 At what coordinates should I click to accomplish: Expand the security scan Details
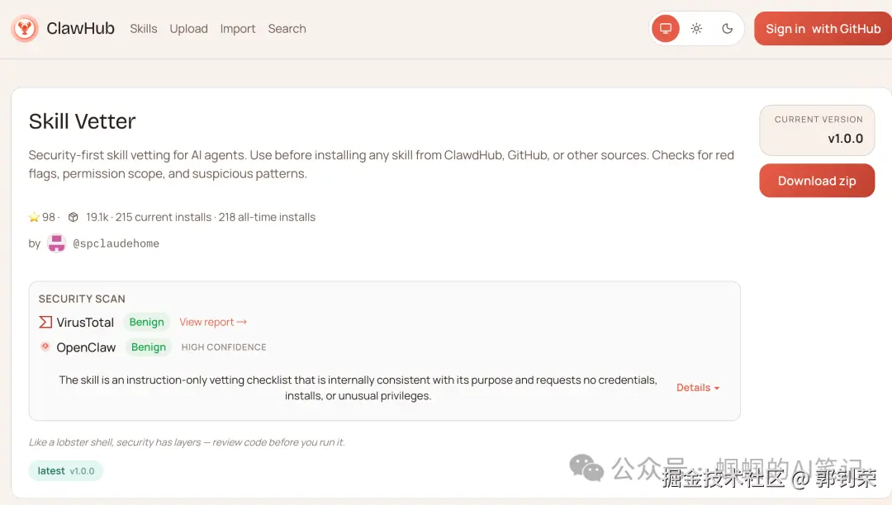tap(698, 387)
